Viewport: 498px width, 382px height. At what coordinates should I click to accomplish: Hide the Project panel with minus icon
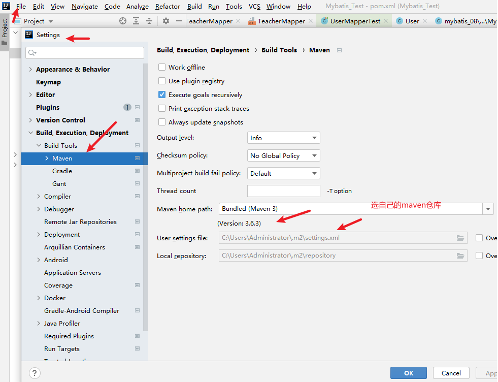179,21
